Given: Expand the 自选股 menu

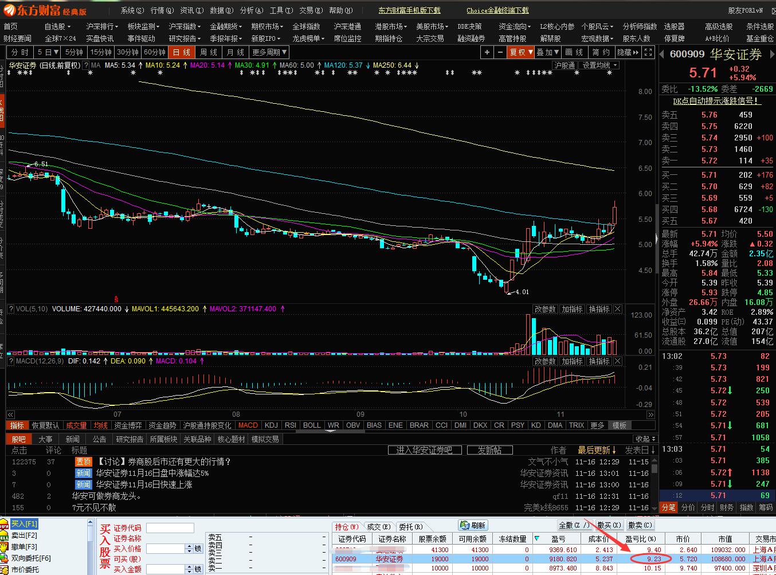Looking at the screenshot, I should tap(57, 26).
